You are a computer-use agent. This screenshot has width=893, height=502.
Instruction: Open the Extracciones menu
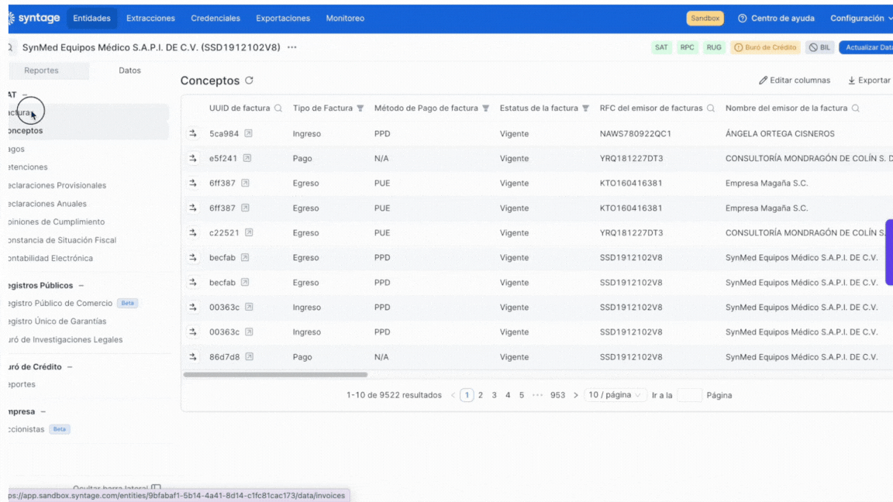tap(150, 19)
